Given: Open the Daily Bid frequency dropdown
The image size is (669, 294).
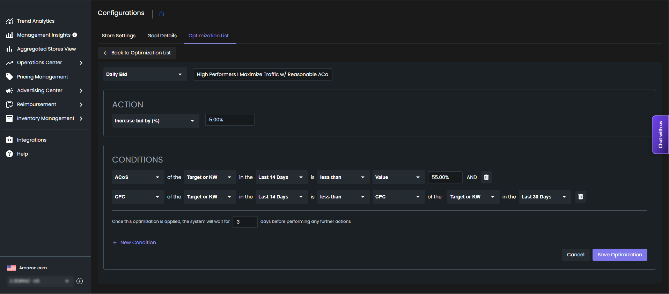Looking at the screenshot, I should [145, 74].
